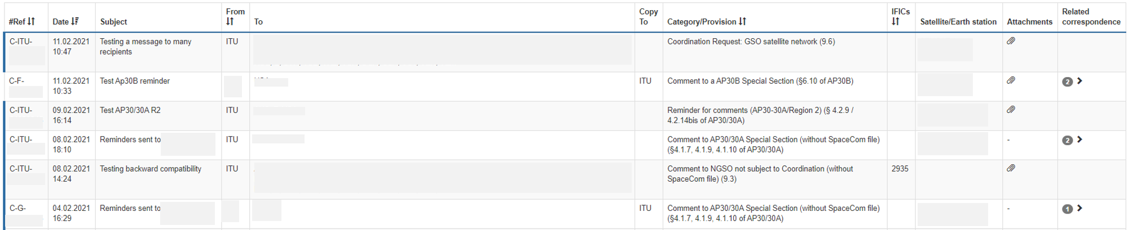Select the 'Test AP30/30A R2' subject
The height and width of the screenshot is (230, 1128).
pyautogui.click(x=130, y=110)
